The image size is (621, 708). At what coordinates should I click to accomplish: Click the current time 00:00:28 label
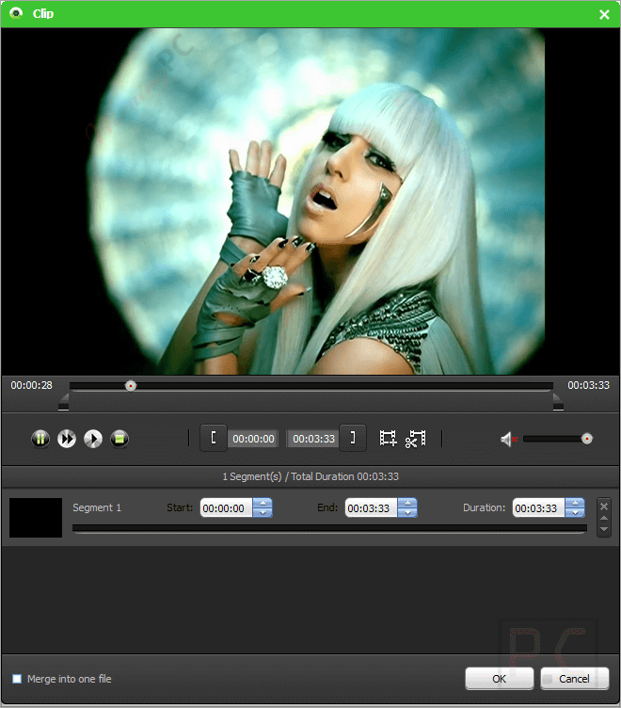click(x=32, y=385)
